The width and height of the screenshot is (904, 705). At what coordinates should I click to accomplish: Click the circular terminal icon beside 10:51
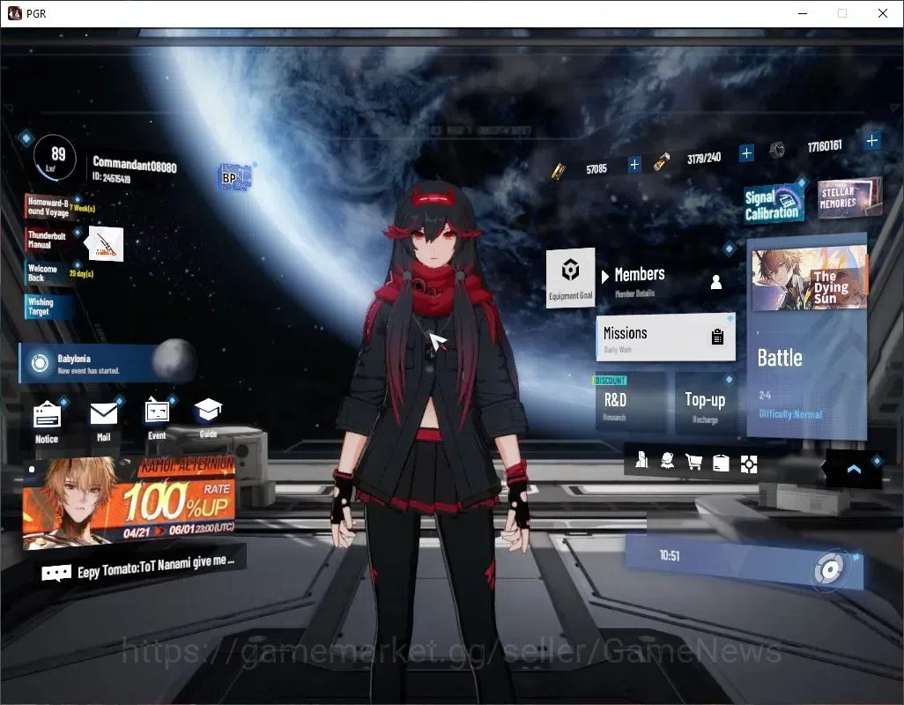[829, 569]
